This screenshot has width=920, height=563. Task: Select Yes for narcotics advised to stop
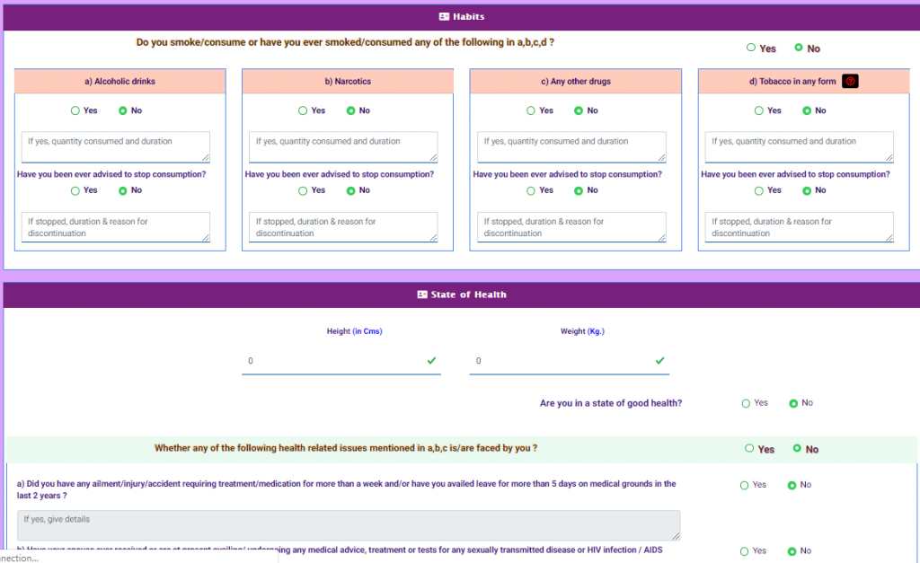[303, 190]
